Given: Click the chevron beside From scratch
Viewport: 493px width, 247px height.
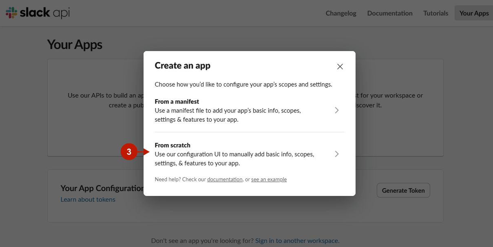Looking at the screenshot, I should [337, 154].
